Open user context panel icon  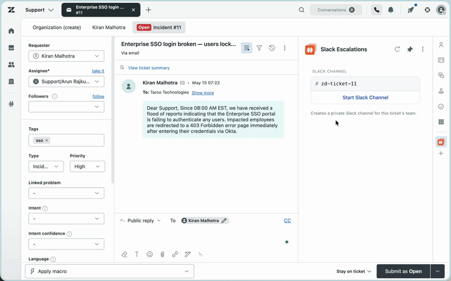(441, 45)
